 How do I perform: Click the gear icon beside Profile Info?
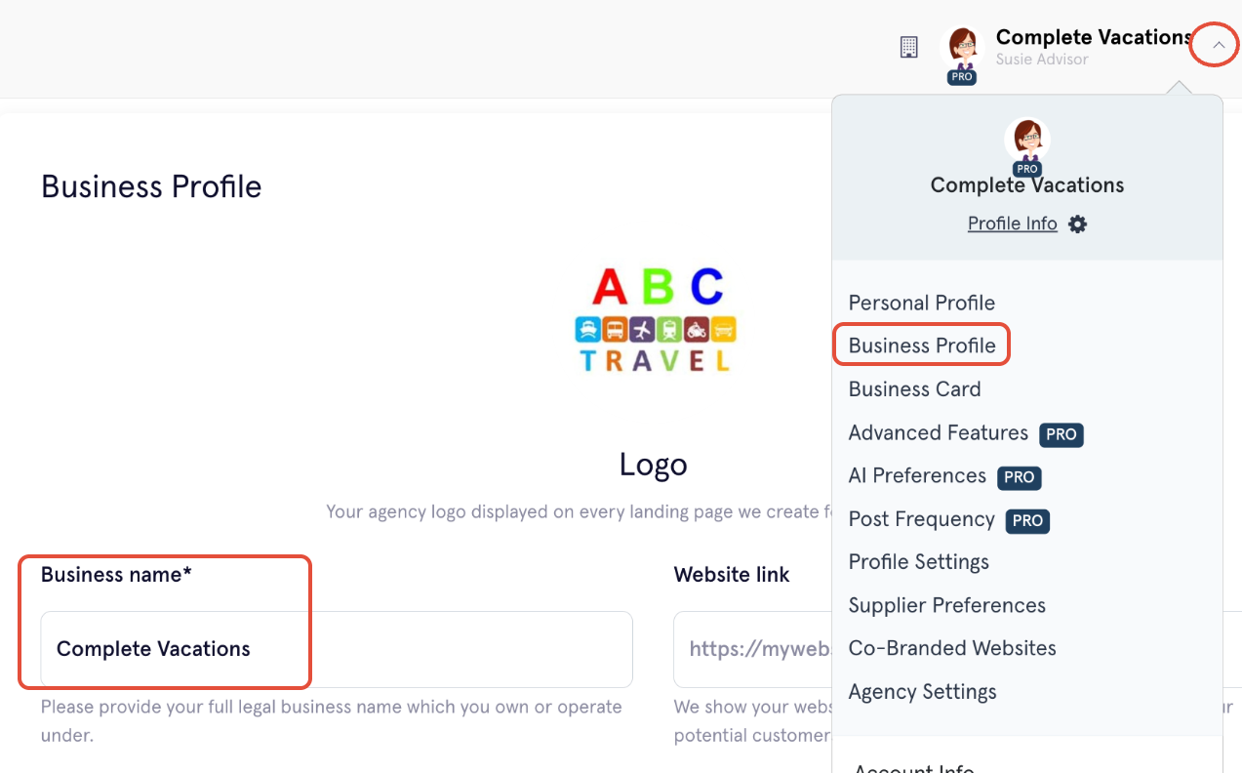(1077, 224)
